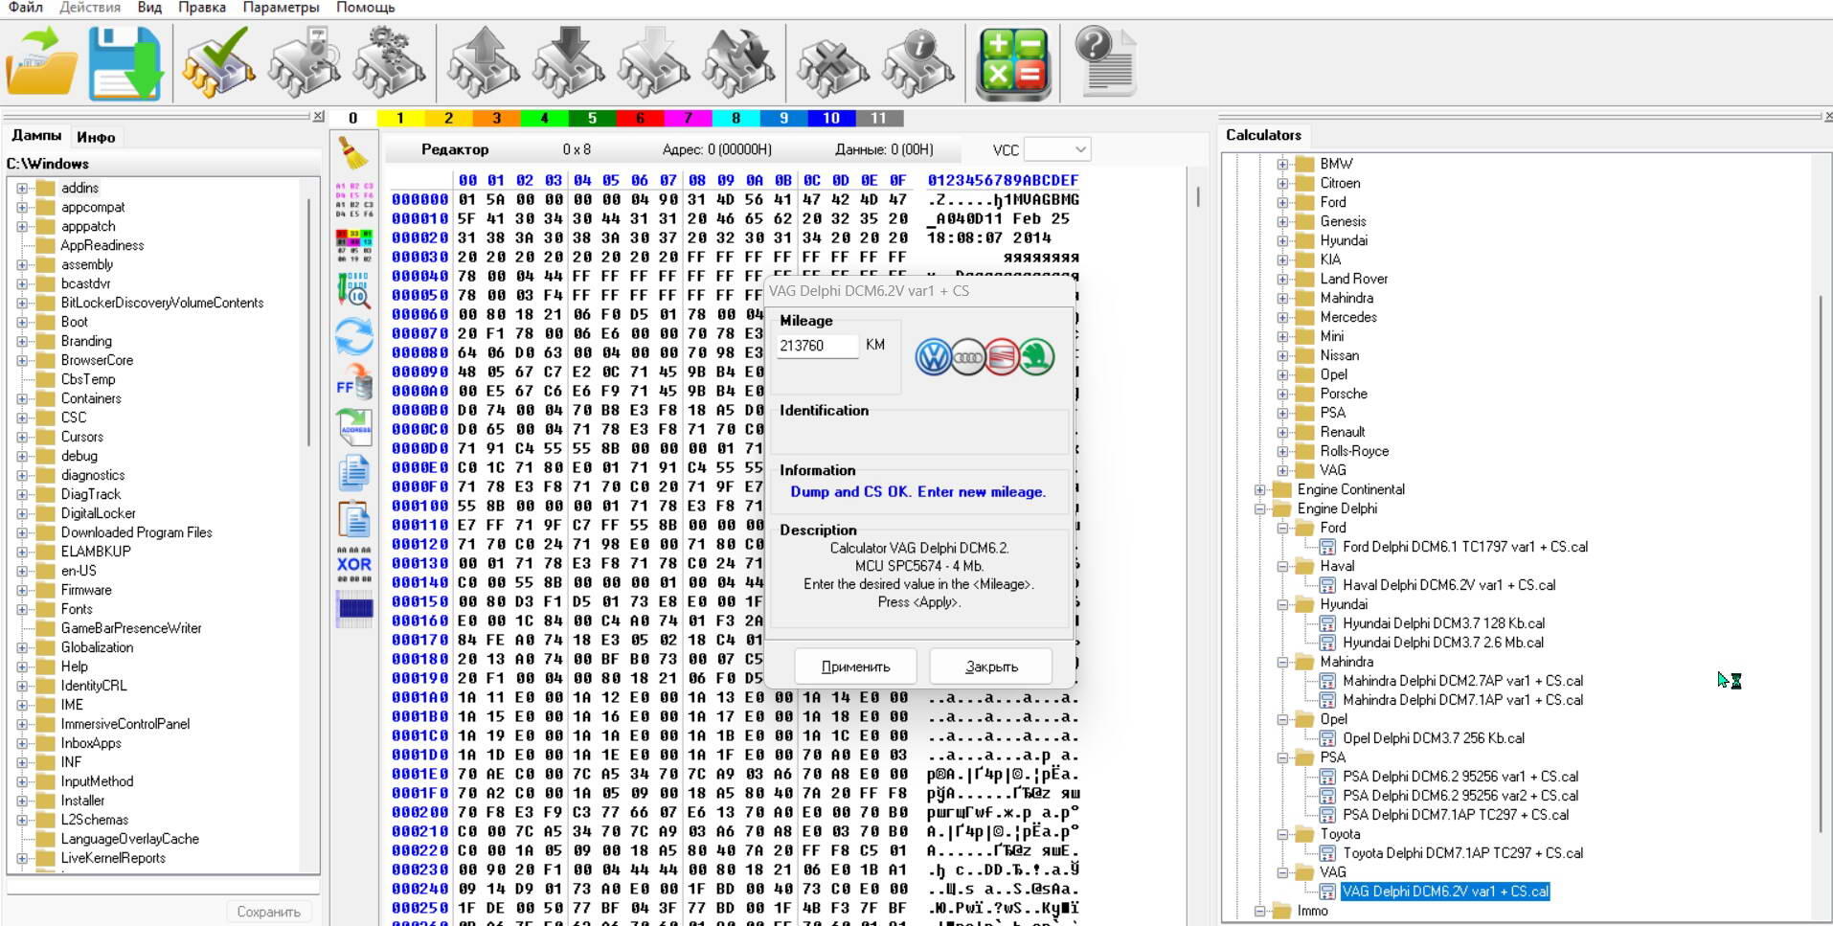Click the copy document icon in editor sidebar

tap(354, 473)
